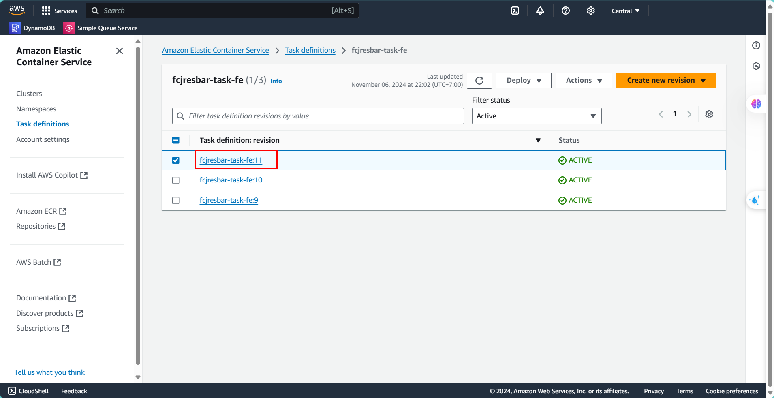Open revision fcjresbar-task-fe:9
Viewport: 774px width, 398px height.
coord(229,200)
